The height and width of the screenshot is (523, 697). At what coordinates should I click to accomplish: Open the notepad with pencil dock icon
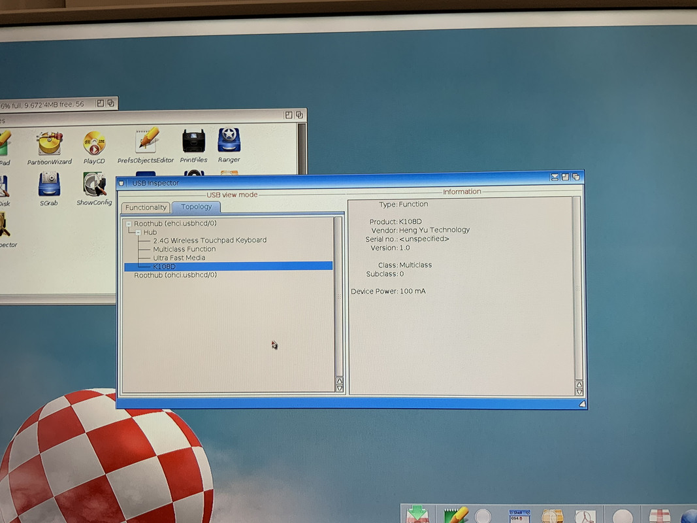(456, 515)
